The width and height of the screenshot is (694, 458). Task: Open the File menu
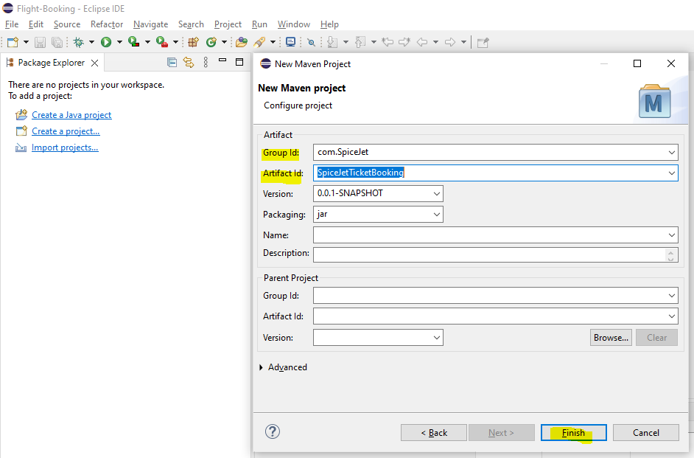12,24
